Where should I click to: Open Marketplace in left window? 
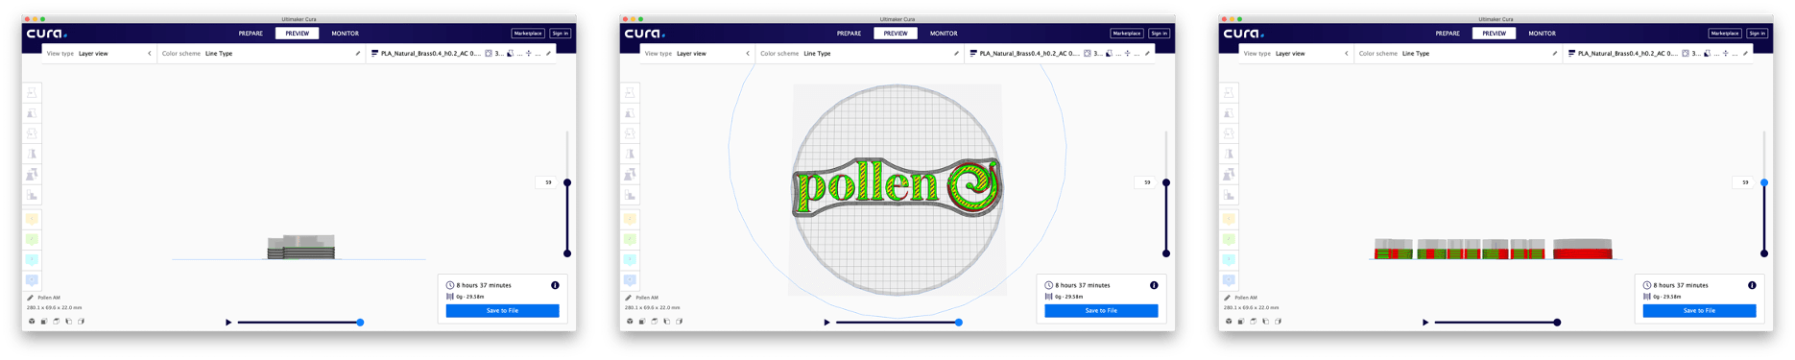pos(528,34)
